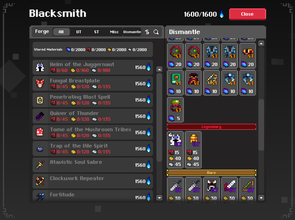Select the golden armor UT item
The width and height of the screenshot is (295, 220).
193,149
